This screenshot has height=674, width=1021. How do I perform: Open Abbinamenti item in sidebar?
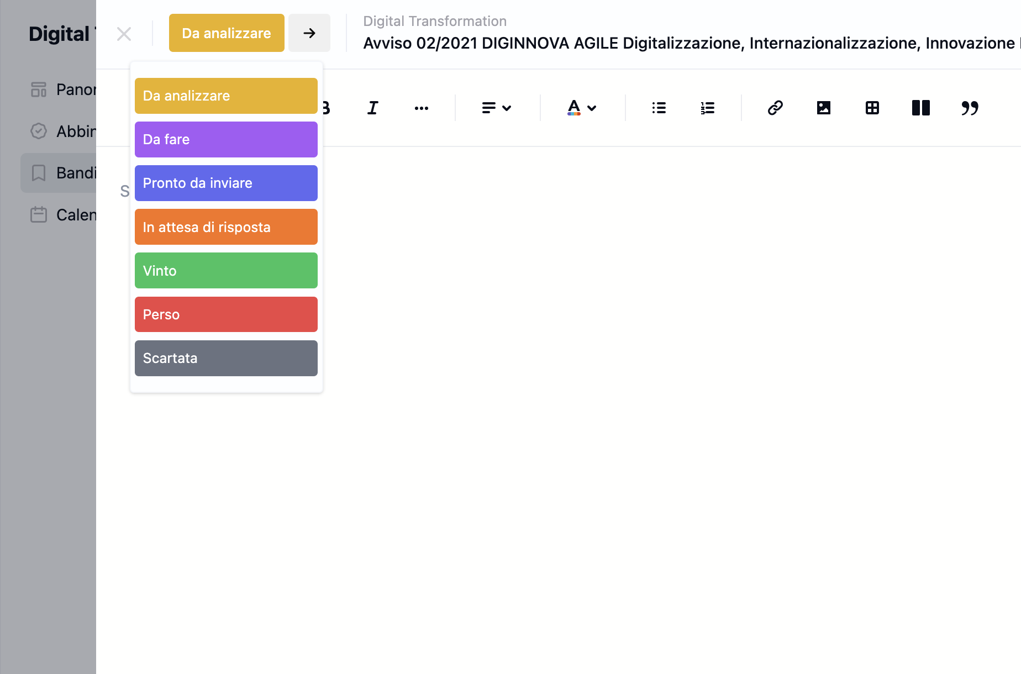click(x=59, y=131)
